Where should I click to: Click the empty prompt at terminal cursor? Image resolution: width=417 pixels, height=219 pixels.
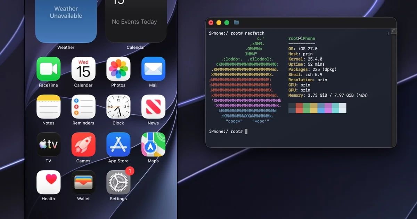[246, 131]
